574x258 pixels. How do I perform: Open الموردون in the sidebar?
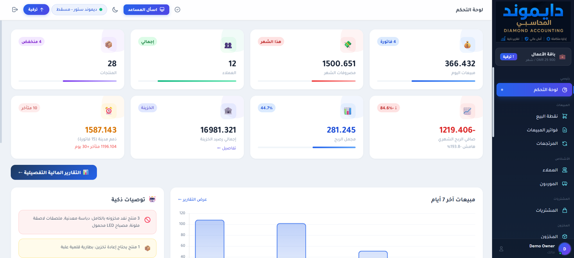(534, 183)
